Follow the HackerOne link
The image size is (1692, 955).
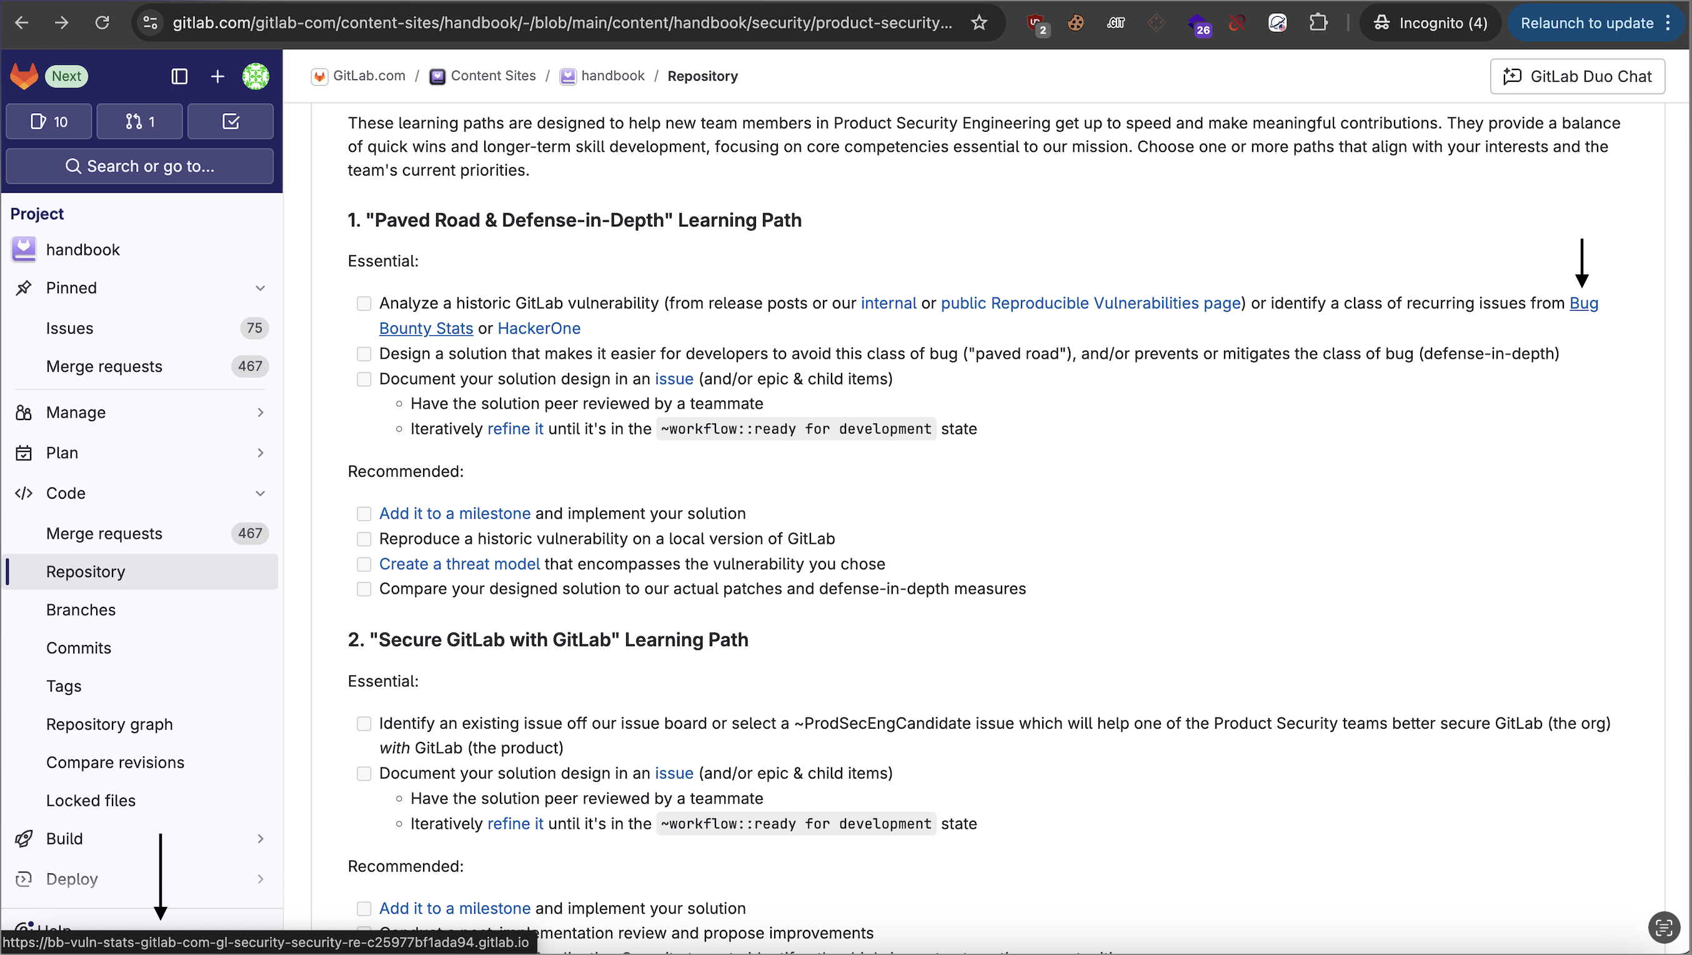pos(539,328)
